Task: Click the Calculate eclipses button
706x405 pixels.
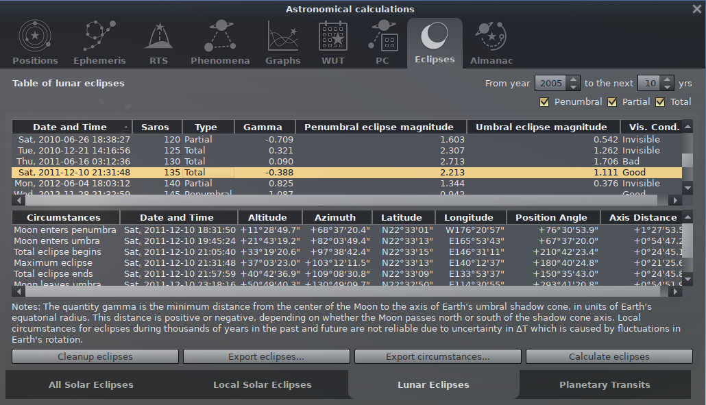Action: (609, 356)
